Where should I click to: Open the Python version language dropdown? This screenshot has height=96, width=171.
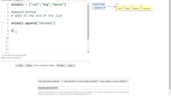point(22,1)
